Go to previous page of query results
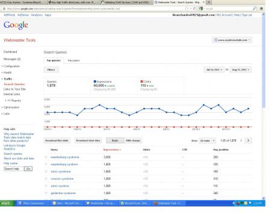This screenshot has height=217, width=271. click(x=241, y=140)
